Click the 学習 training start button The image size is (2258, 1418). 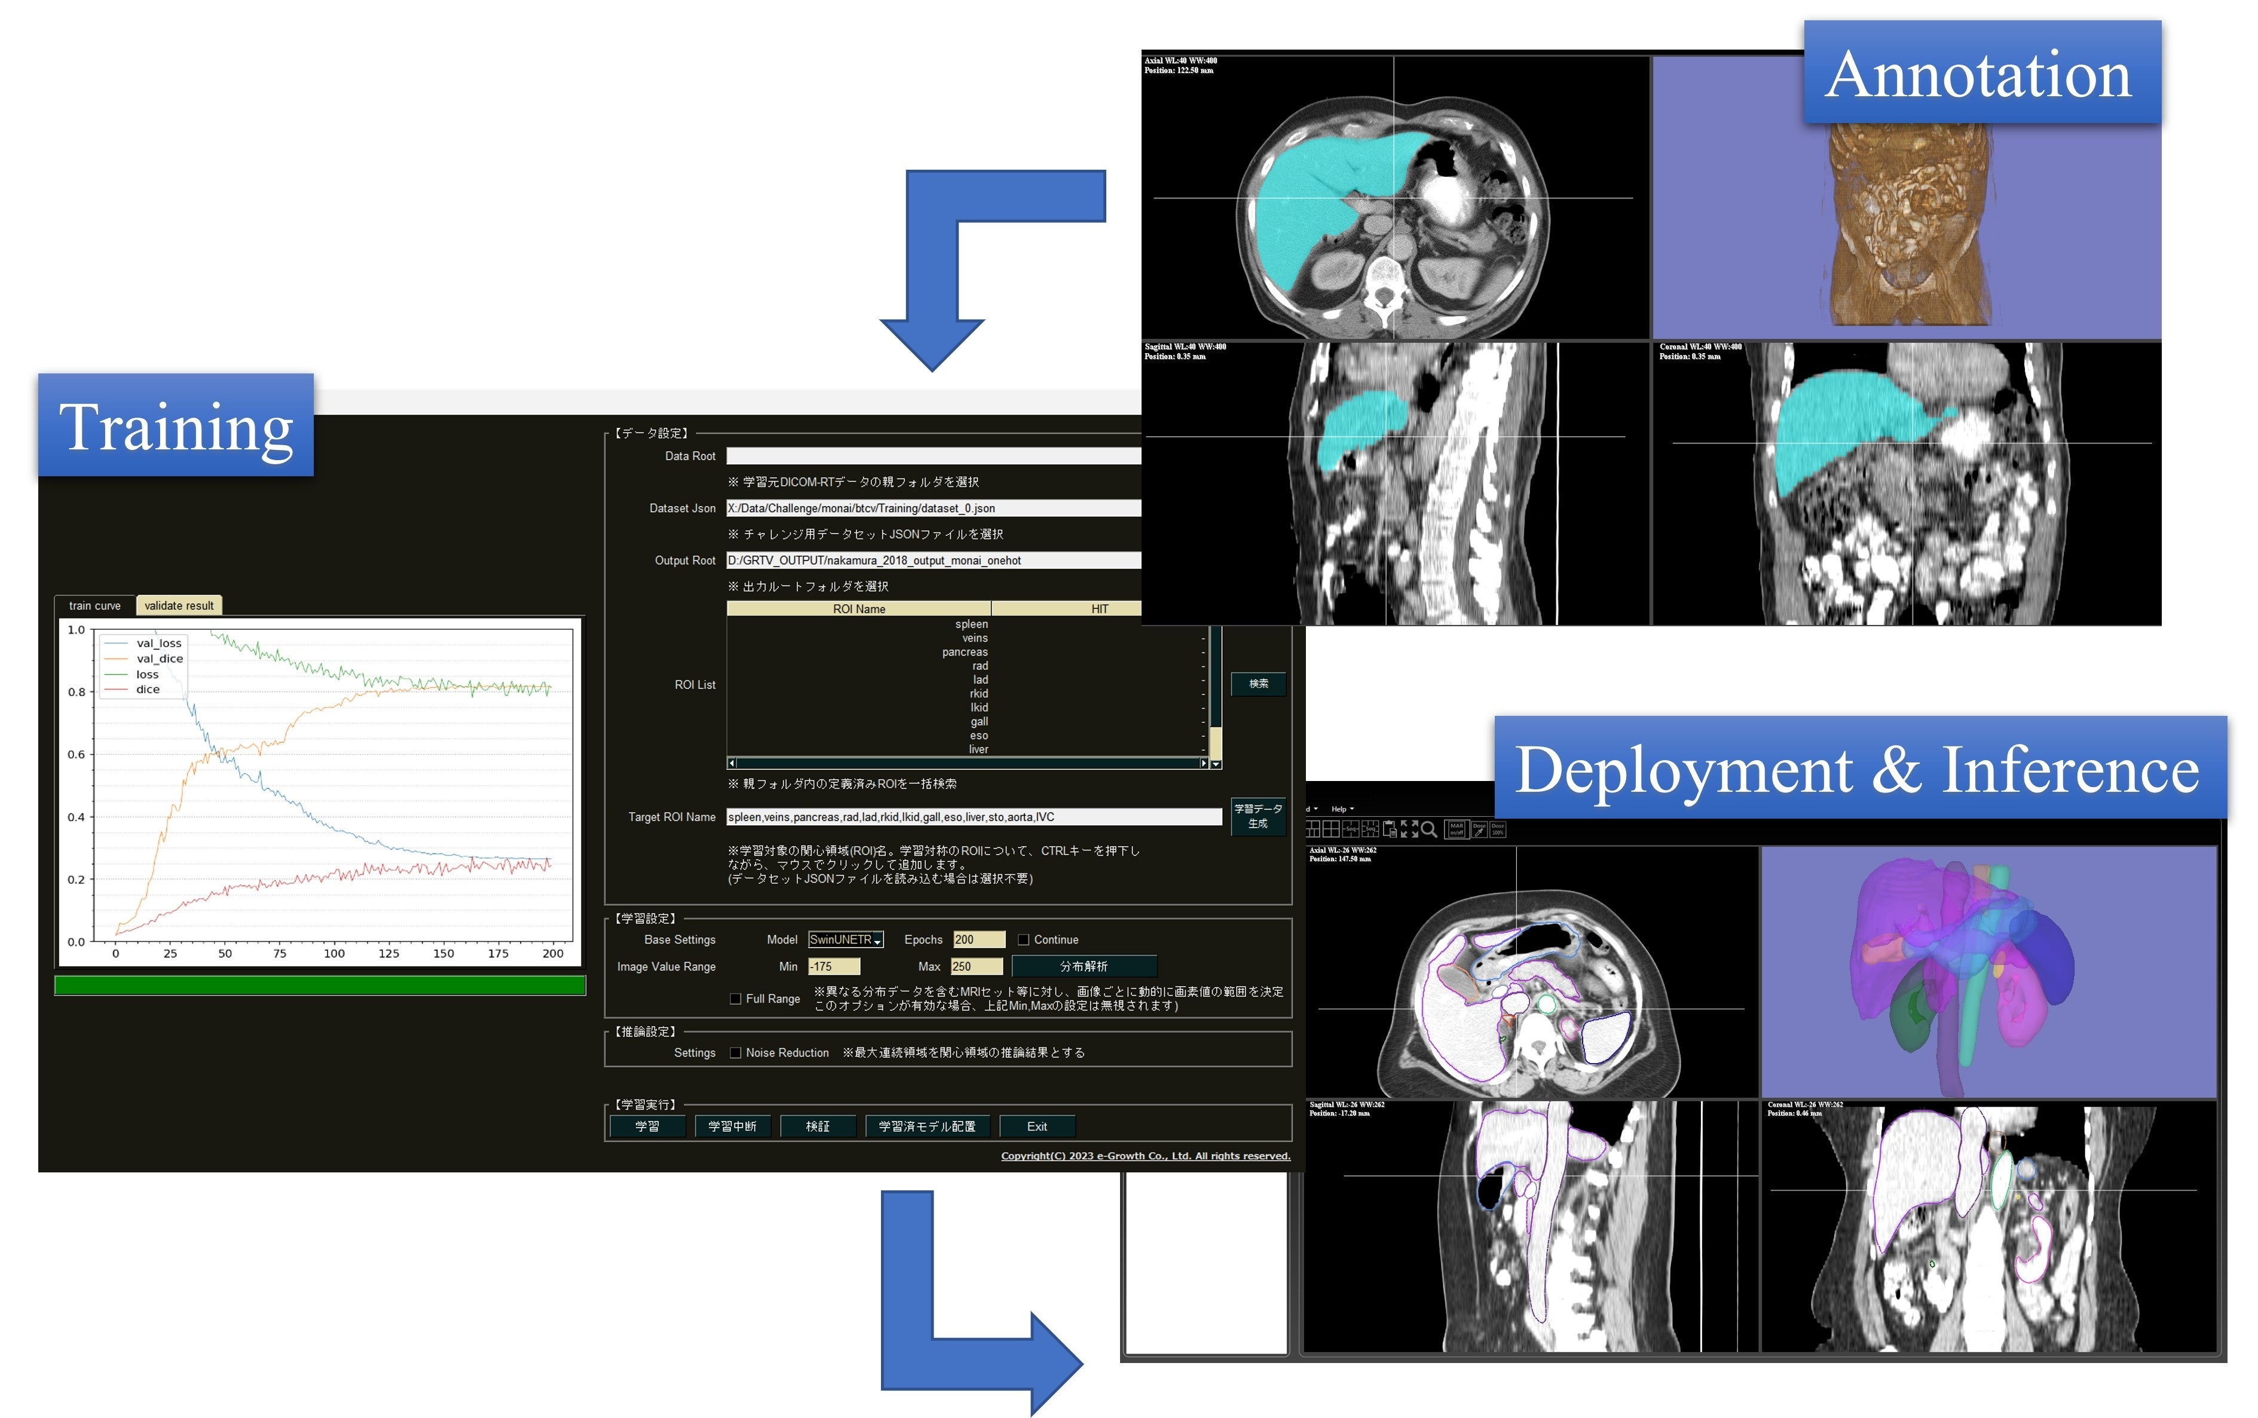(x=647, y=1126)
